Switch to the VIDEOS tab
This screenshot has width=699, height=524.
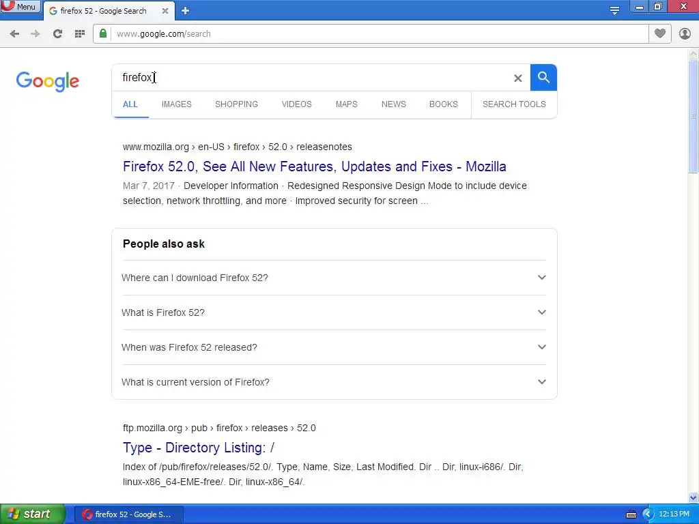[x=296, y=104]
